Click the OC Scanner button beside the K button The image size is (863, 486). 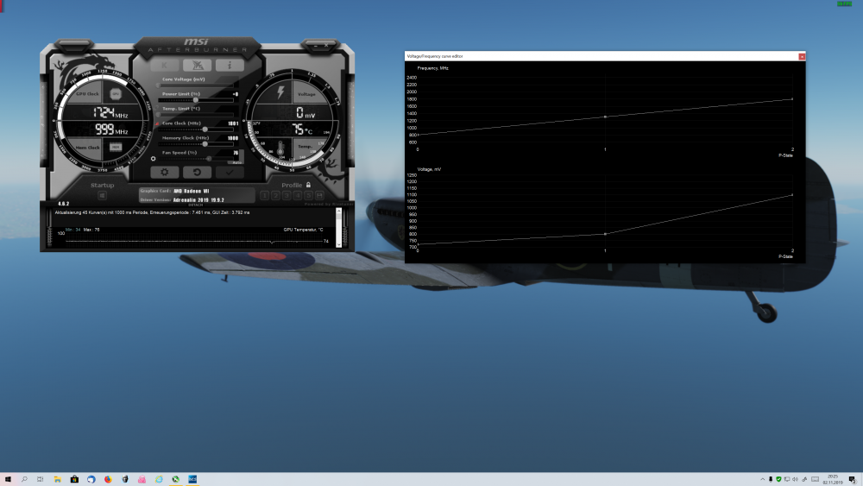click(197, 65)
